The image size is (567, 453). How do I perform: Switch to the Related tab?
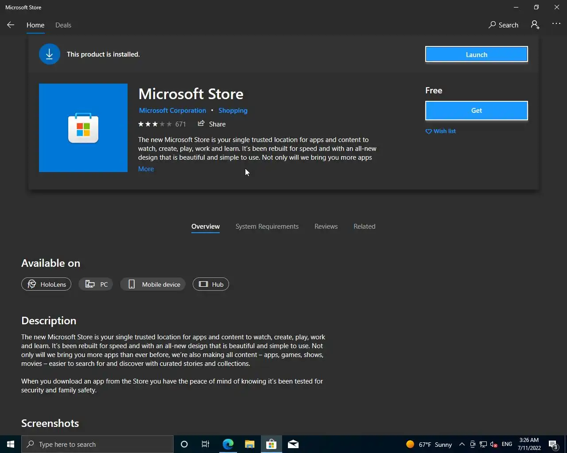[365, 226]
